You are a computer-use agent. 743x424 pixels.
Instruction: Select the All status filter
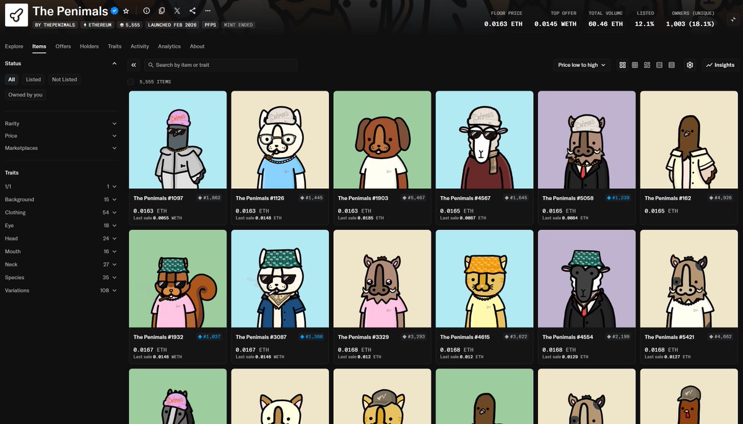[12, 79]
